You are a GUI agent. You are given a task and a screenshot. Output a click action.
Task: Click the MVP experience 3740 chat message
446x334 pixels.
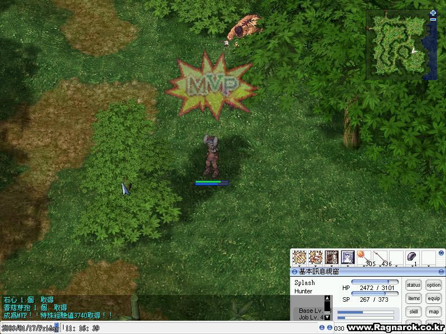tap(58, 315)
